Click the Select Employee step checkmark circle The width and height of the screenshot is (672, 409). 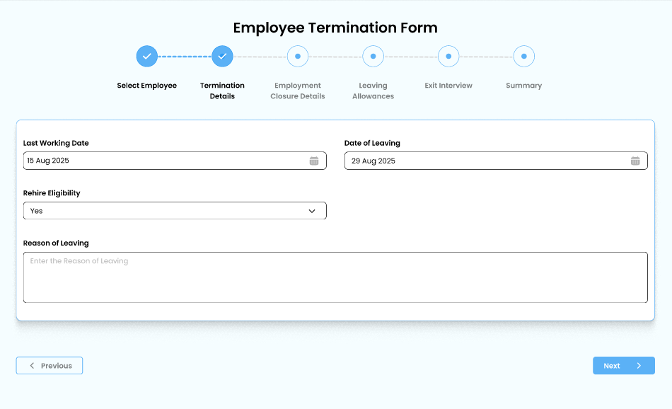(146, 56)
